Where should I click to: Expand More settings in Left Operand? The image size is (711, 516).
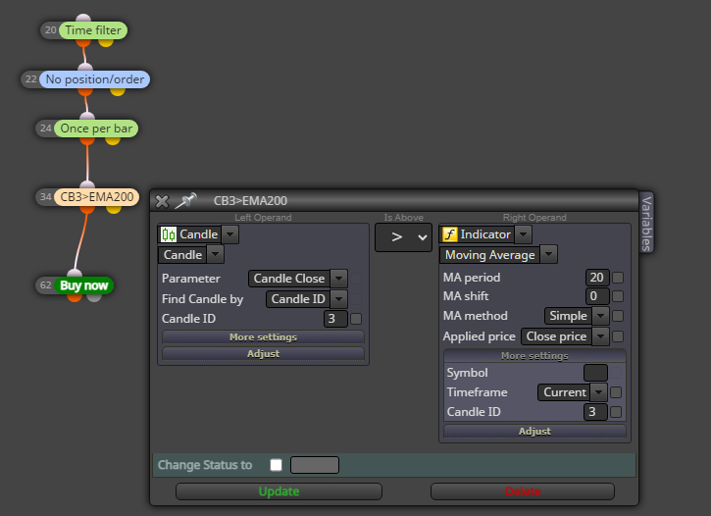click(263, 336)
